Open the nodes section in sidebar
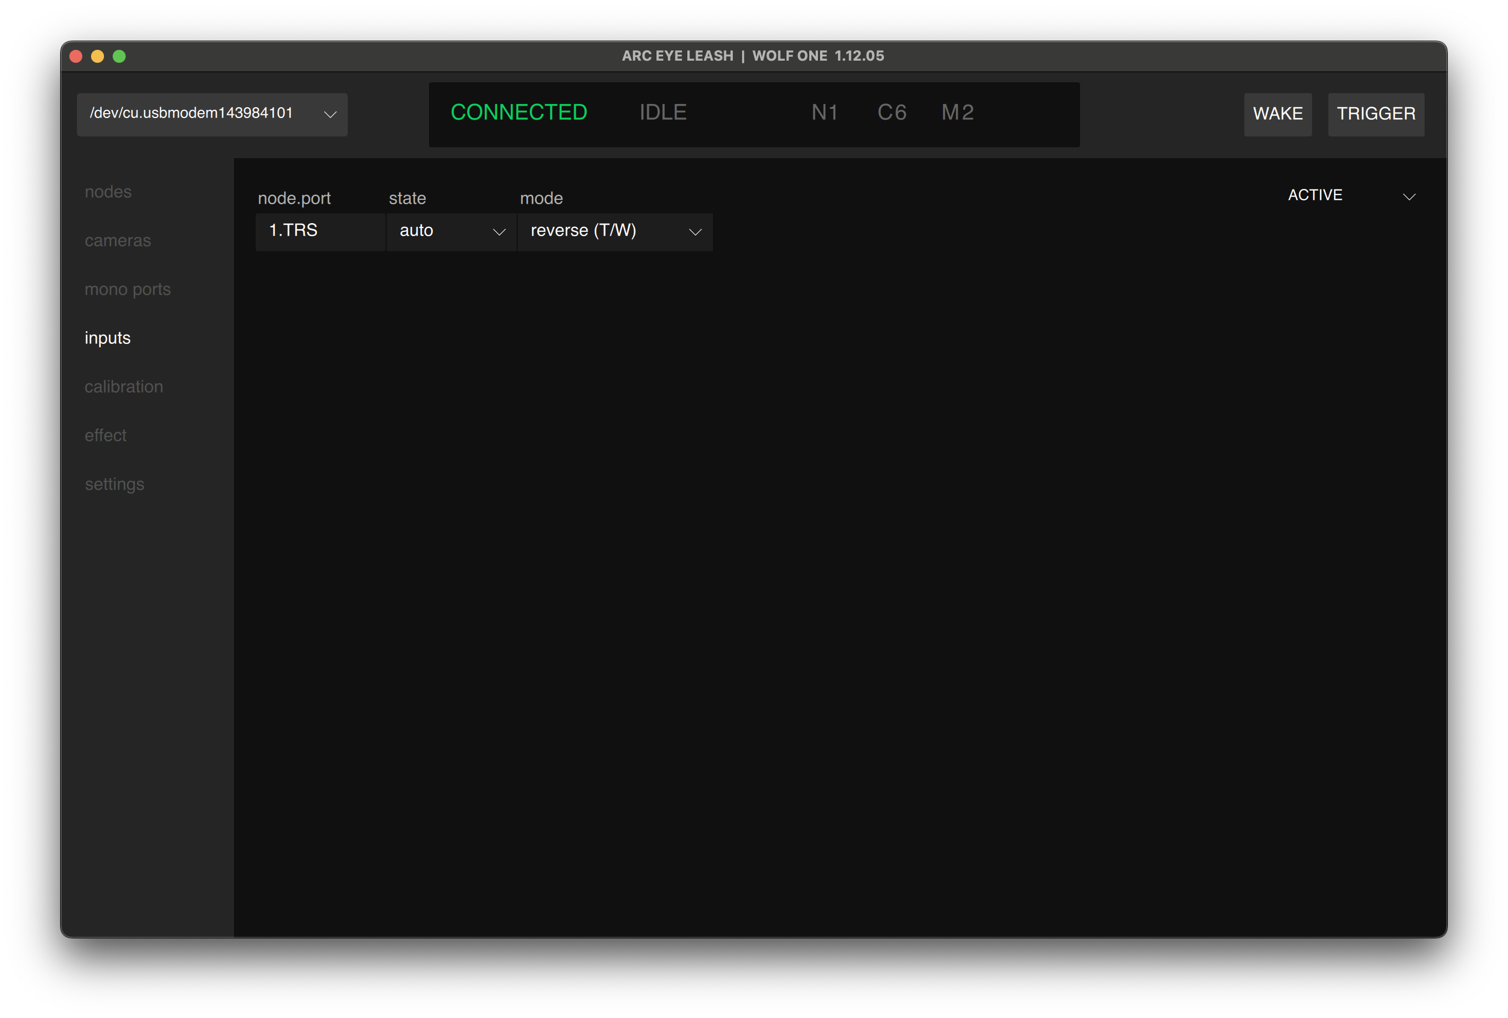The height and width of the screenshot is (1018, 1508). pyautogui.click(x=108, y=192)
